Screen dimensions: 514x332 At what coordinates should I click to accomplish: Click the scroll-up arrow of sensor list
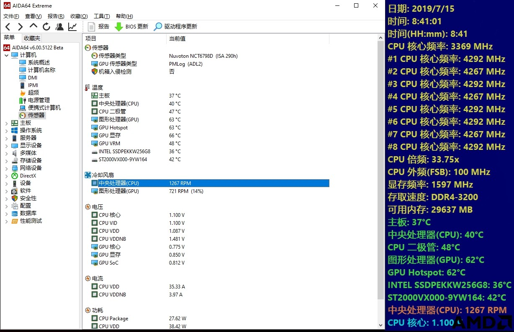point(381,38)
